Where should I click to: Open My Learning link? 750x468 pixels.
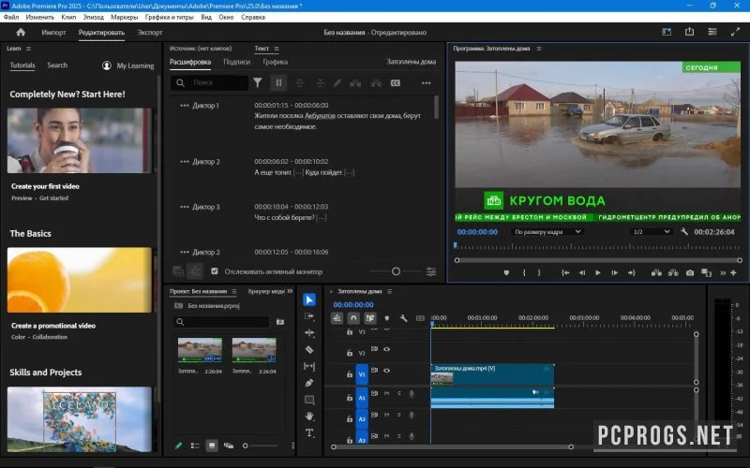pos(128,66)
